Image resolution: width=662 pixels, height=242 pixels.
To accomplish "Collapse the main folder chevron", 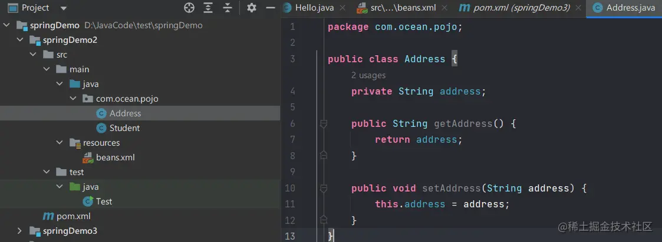I will pos(47,69).
